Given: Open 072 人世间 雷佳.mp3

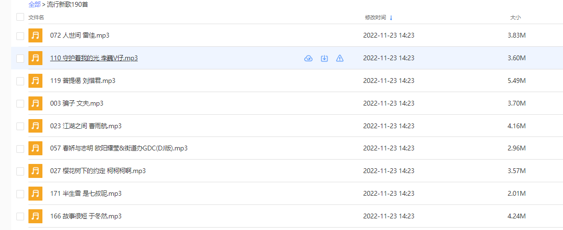Looking at the screenshot, I should coord(80,36).
